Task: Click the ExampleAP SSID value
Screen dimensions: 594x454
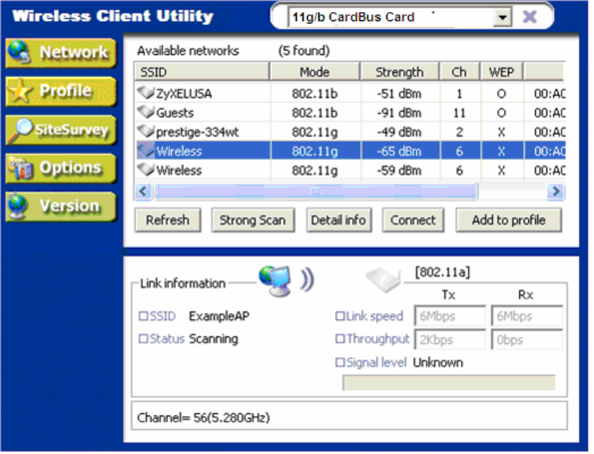Action: [x=220, y=316]
